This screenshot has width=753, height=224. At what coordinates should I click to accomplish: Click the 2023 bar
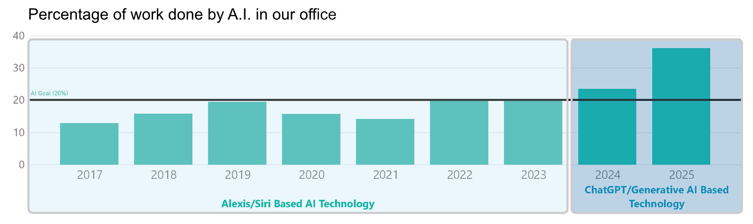pyautogui.click(x=533, y=132)
